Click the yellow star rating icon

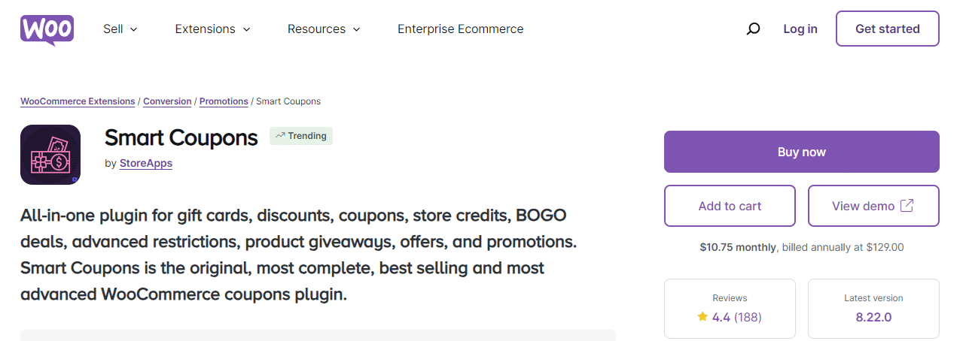tap(702, 317)
